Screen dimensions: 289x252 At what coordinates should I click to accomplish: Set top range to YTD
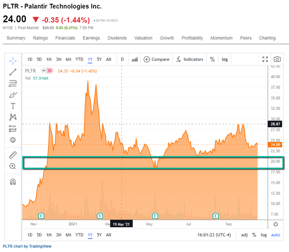coord(79,60)
